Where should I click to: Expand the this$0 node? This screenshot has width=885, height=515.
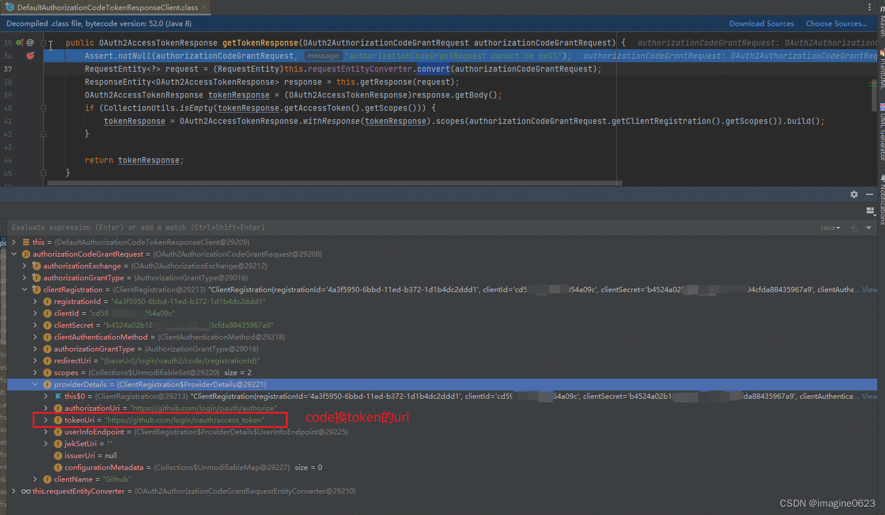pos(46,396)
